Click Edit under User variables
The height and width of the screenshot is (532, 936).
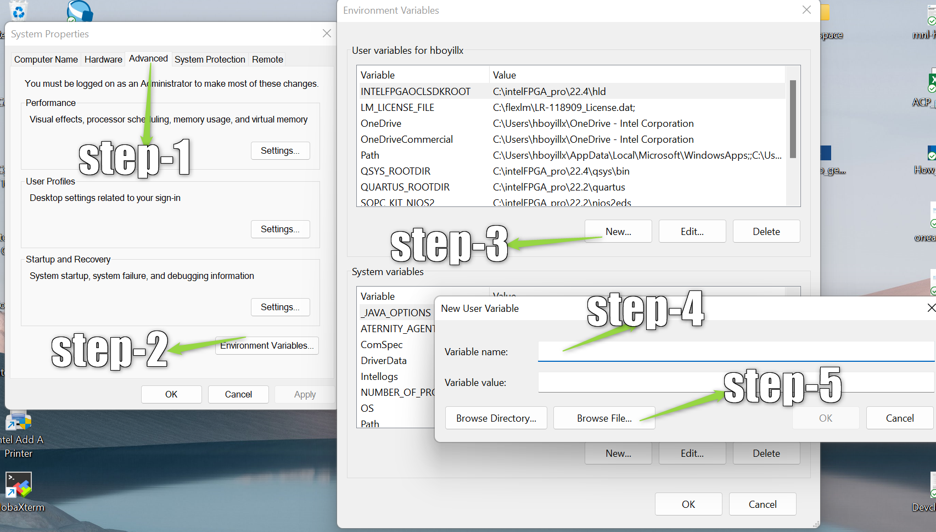[692, 231]
